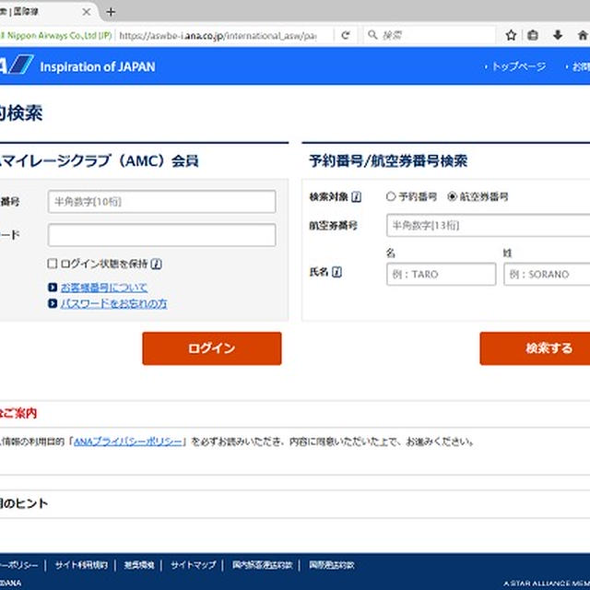Click the ANA logo in the header

pyautogui.click(x=17, y=65)
